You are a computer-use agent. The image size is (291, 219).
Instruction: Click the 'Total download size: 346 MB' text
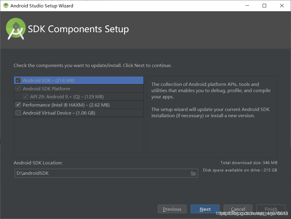(249, 163)
